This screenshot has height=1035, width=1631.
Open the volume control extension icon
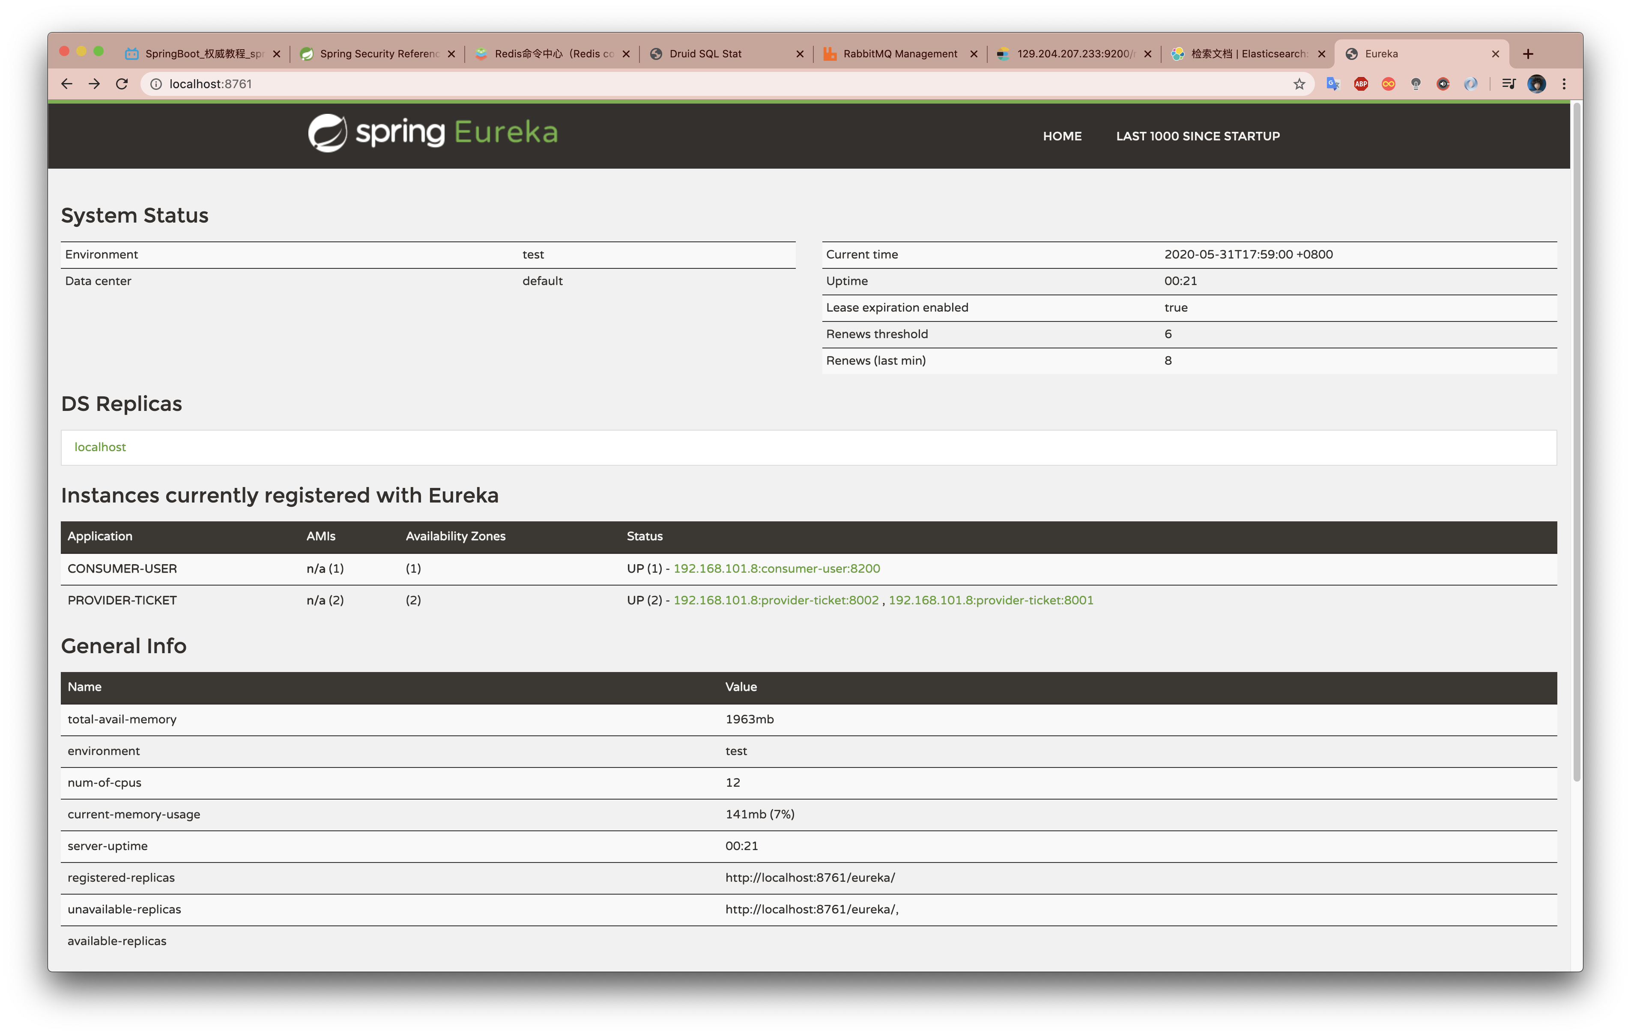pos(1443,84)
